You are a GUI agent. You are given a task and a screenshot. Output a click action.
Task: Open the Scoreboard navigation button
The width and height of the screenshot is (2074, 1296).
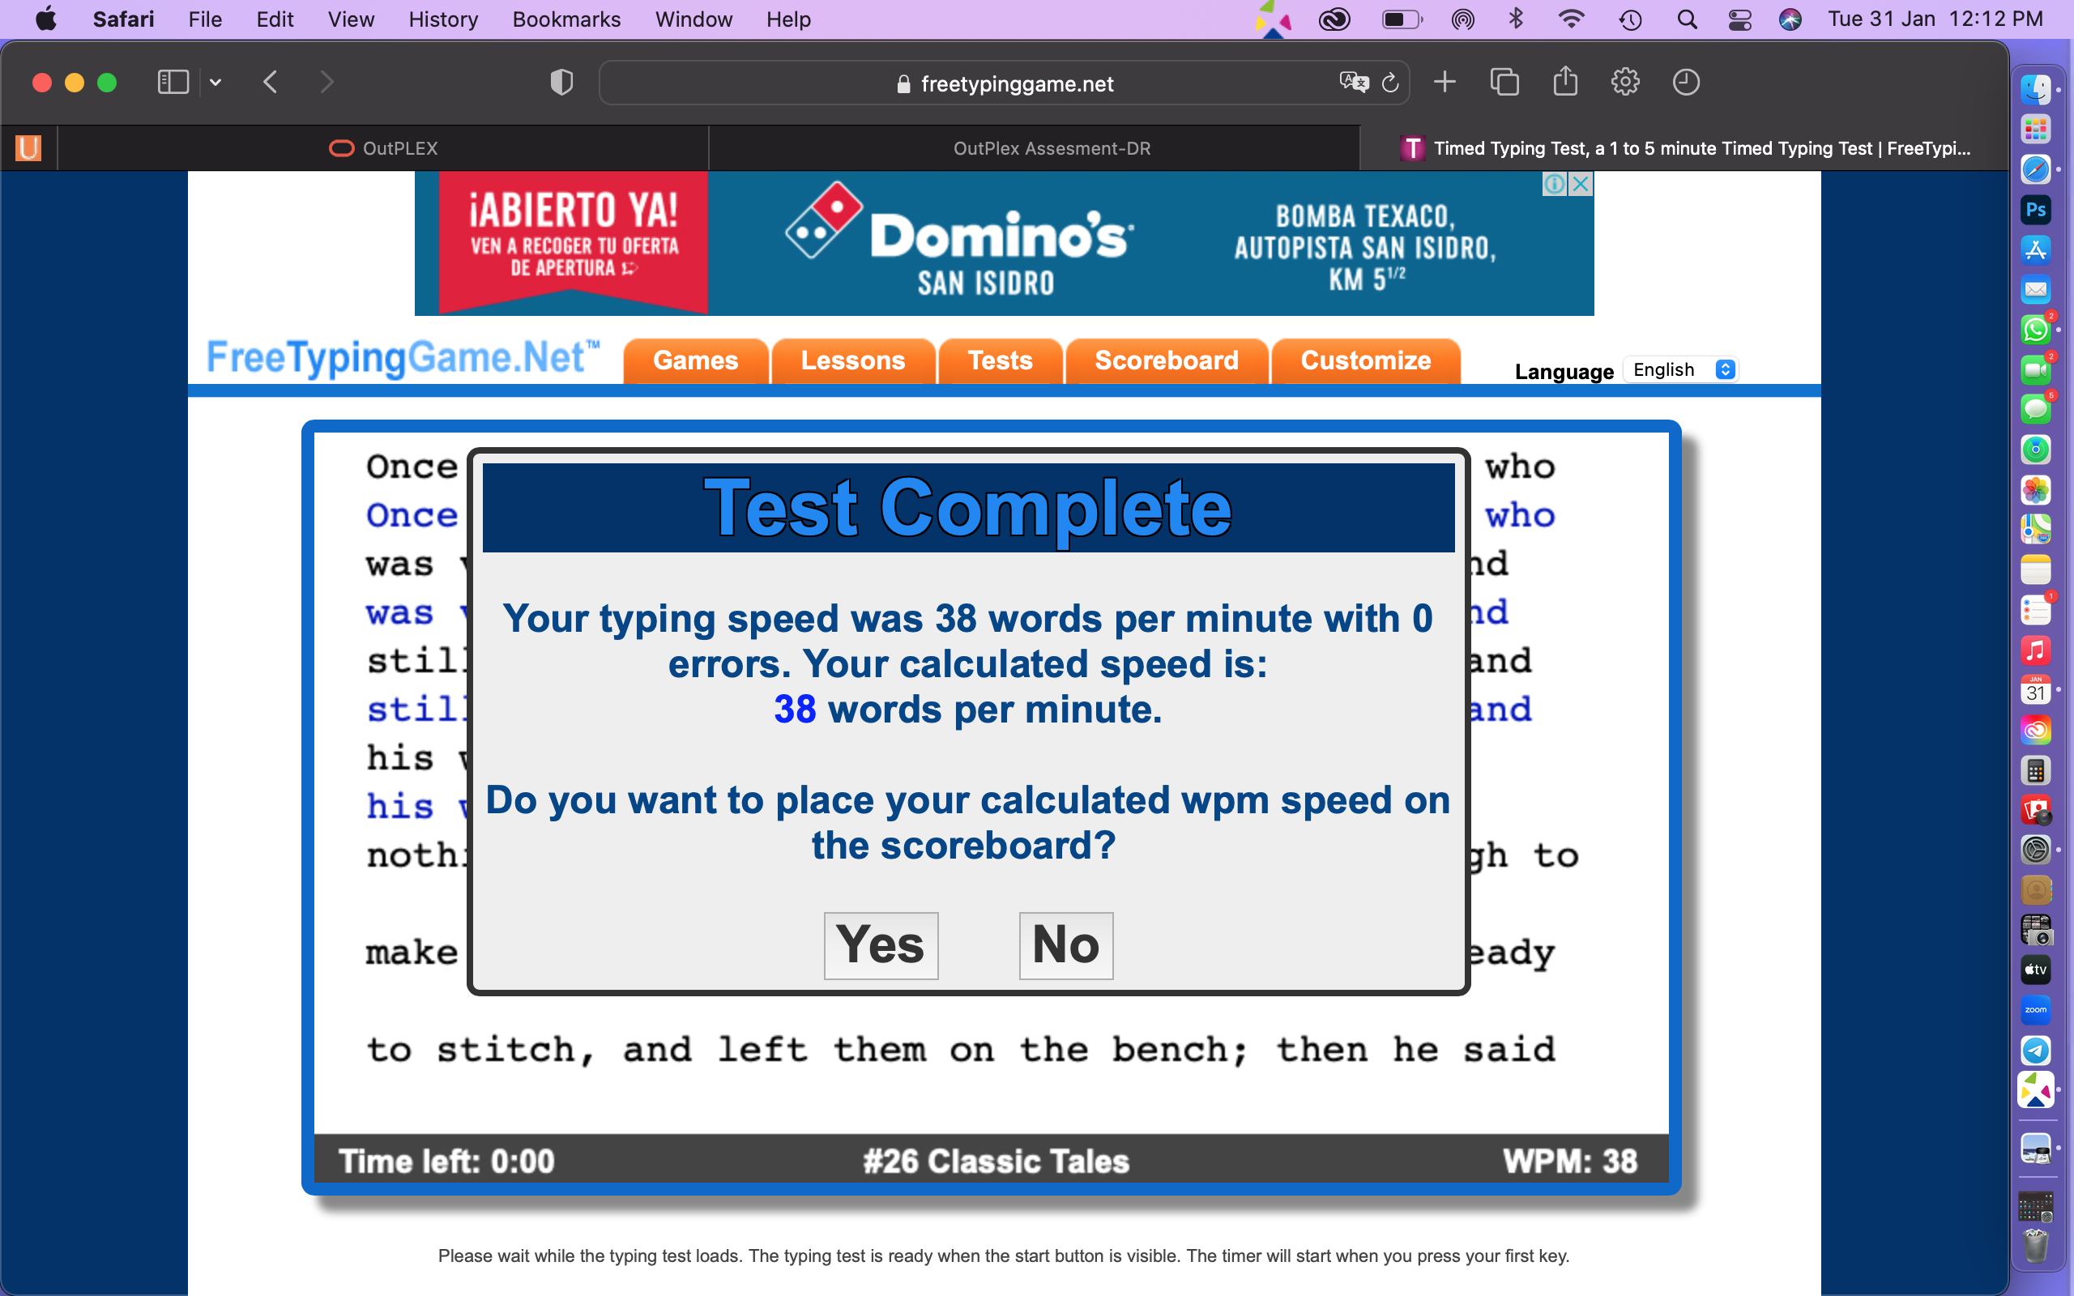pos(1166,361)
